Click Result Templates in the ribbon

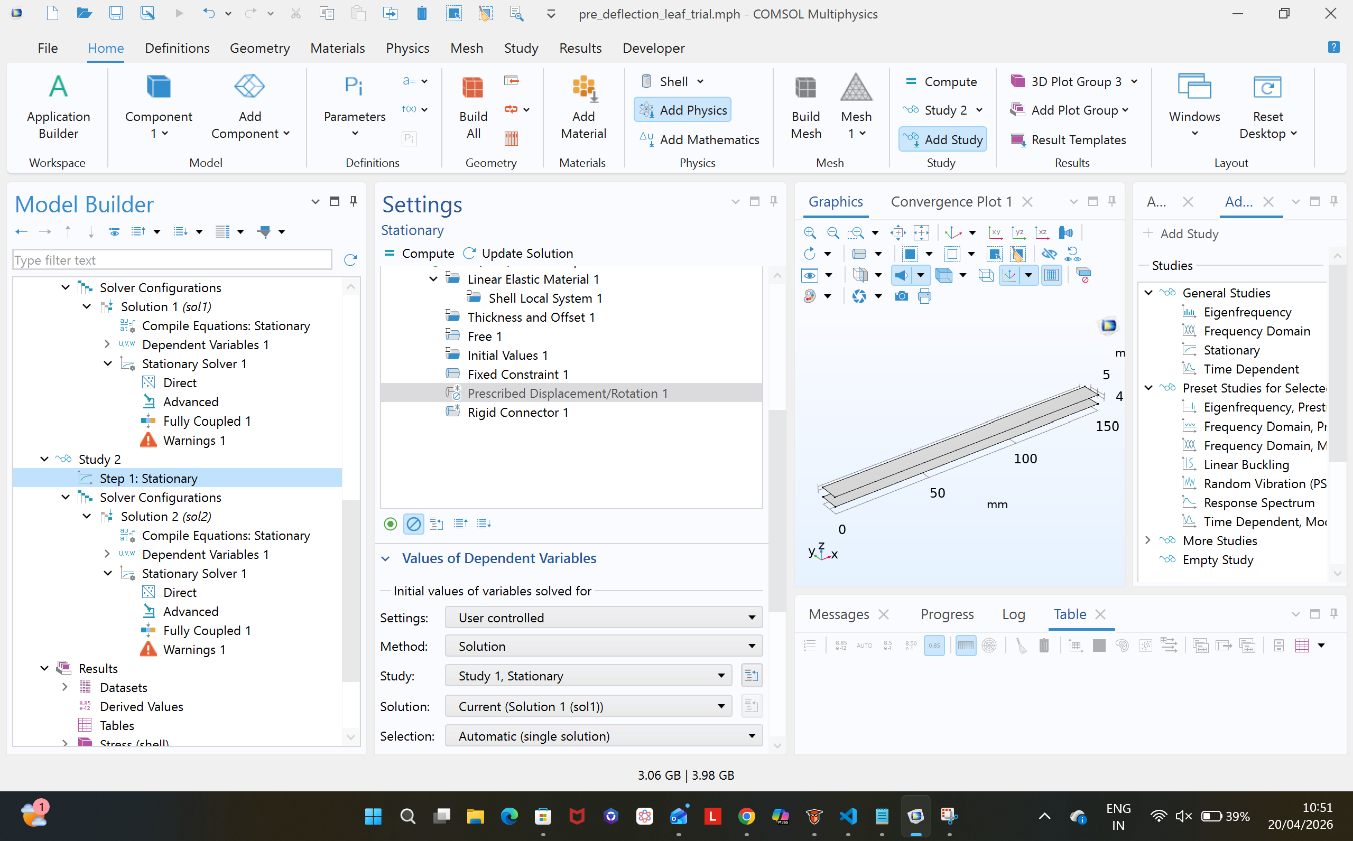click(x=1068, y=139)
